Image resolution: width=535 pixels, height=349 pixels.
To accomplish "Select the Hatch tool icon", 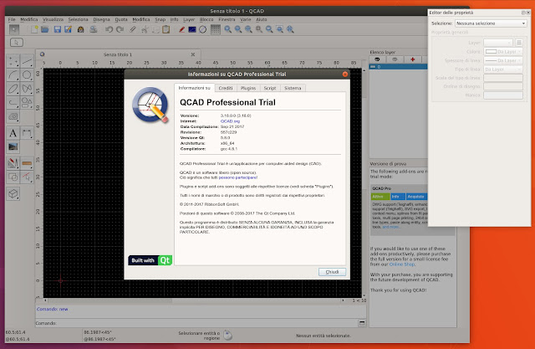I will [x=13, y=116].
